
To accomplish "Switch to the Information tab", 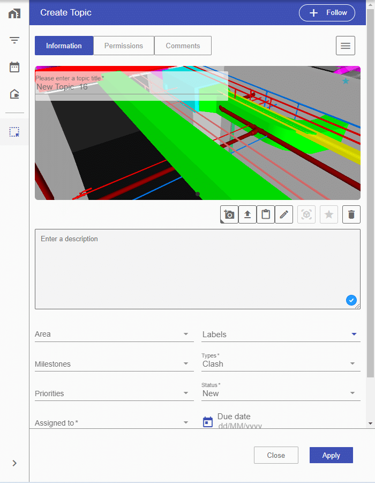I will point(64,46).
